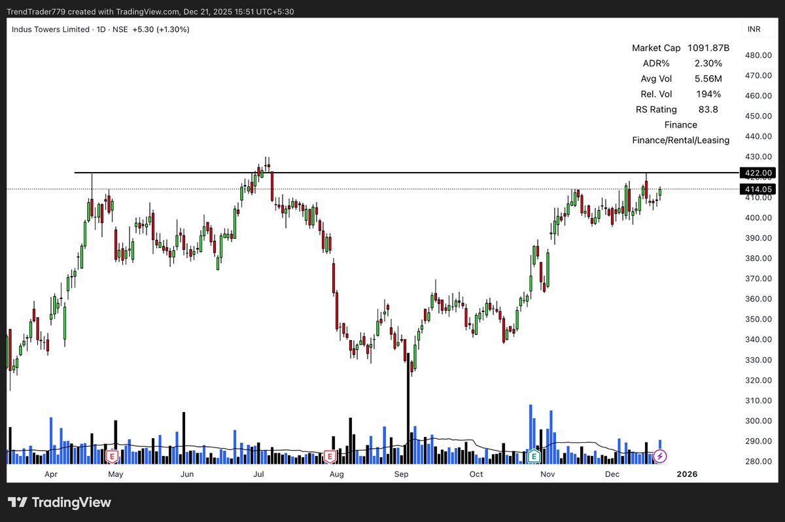Click the 400.00 price axis label

758,217
